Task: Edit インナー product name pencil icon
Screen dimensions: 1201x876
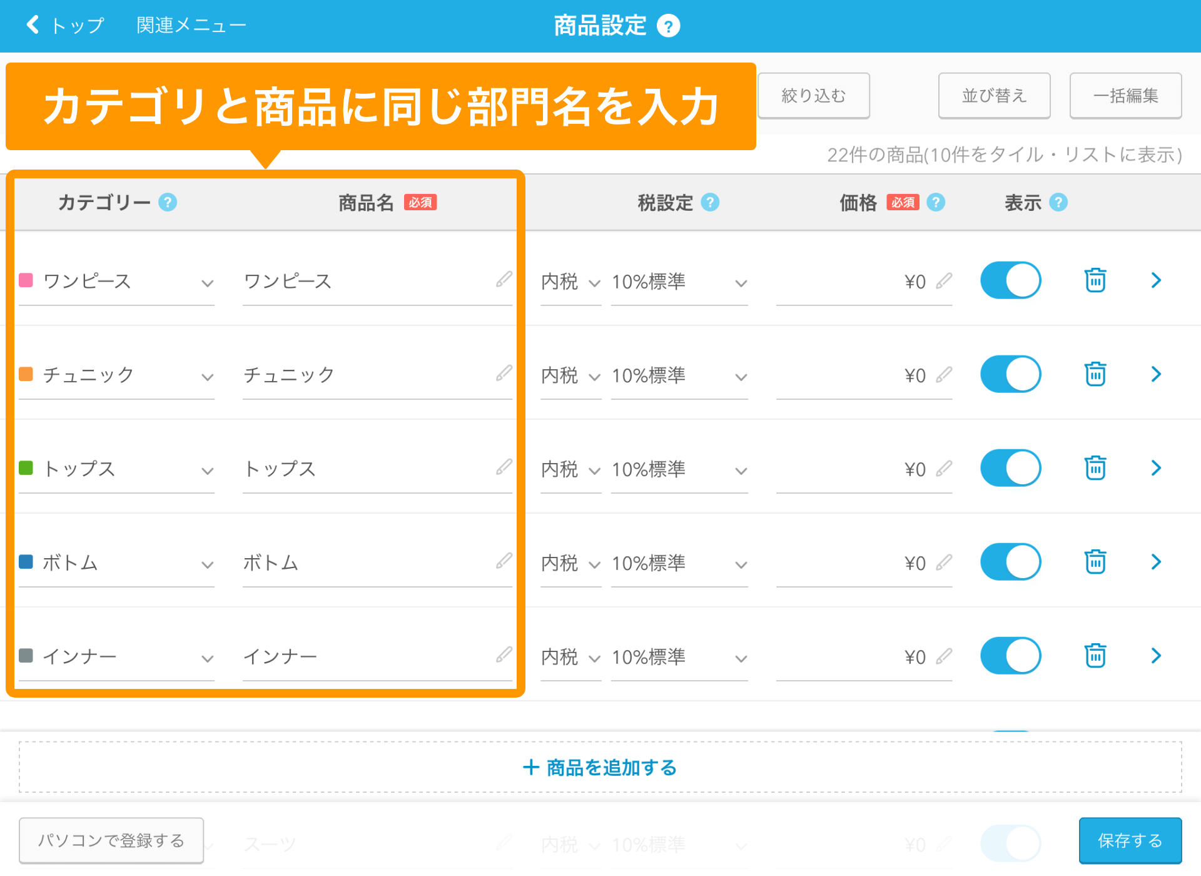Action: point(504,654)
